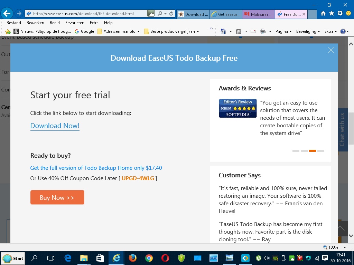Launch Opera from the taskbar
The image size is (354, 265).
(x=165, y=258)
